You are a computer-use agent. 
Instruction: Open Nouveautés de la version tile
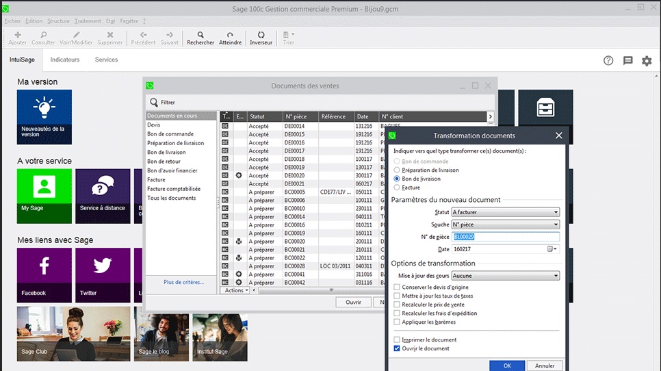44,117
